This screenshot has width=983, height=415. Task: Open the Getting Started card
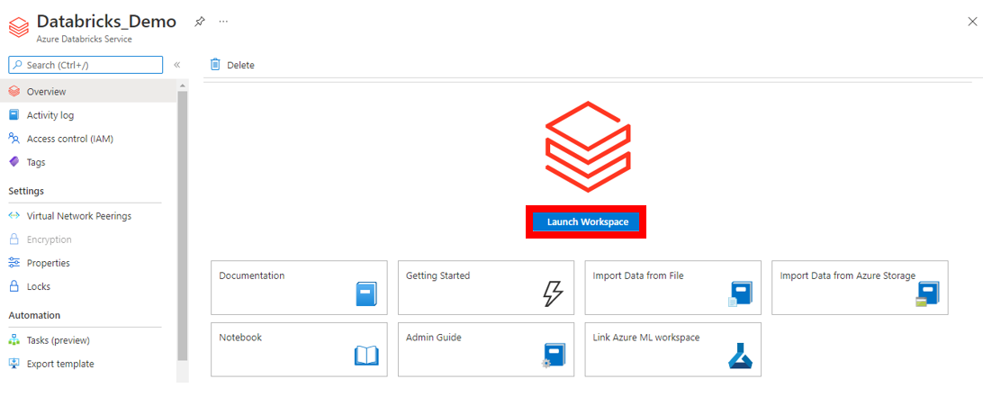tap(486, 288)
